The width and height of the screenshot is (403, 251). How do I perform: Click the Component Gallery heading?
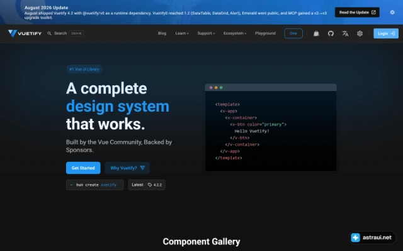click(x=201, y=242)
